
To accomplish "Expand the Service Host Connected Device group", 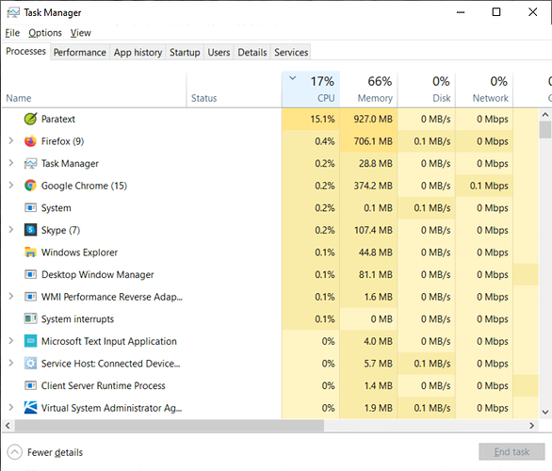I will [x=11, y=363].
